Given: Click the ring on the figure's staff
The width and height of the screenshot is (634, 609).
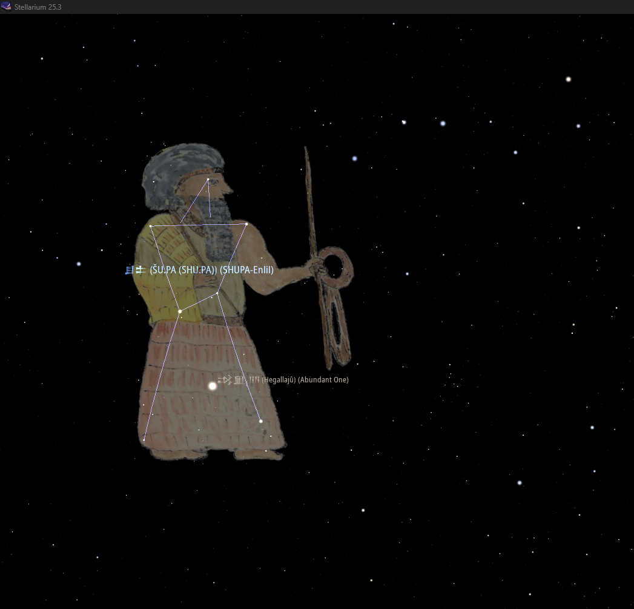Looking at the screenshot, I should [334, 265].
